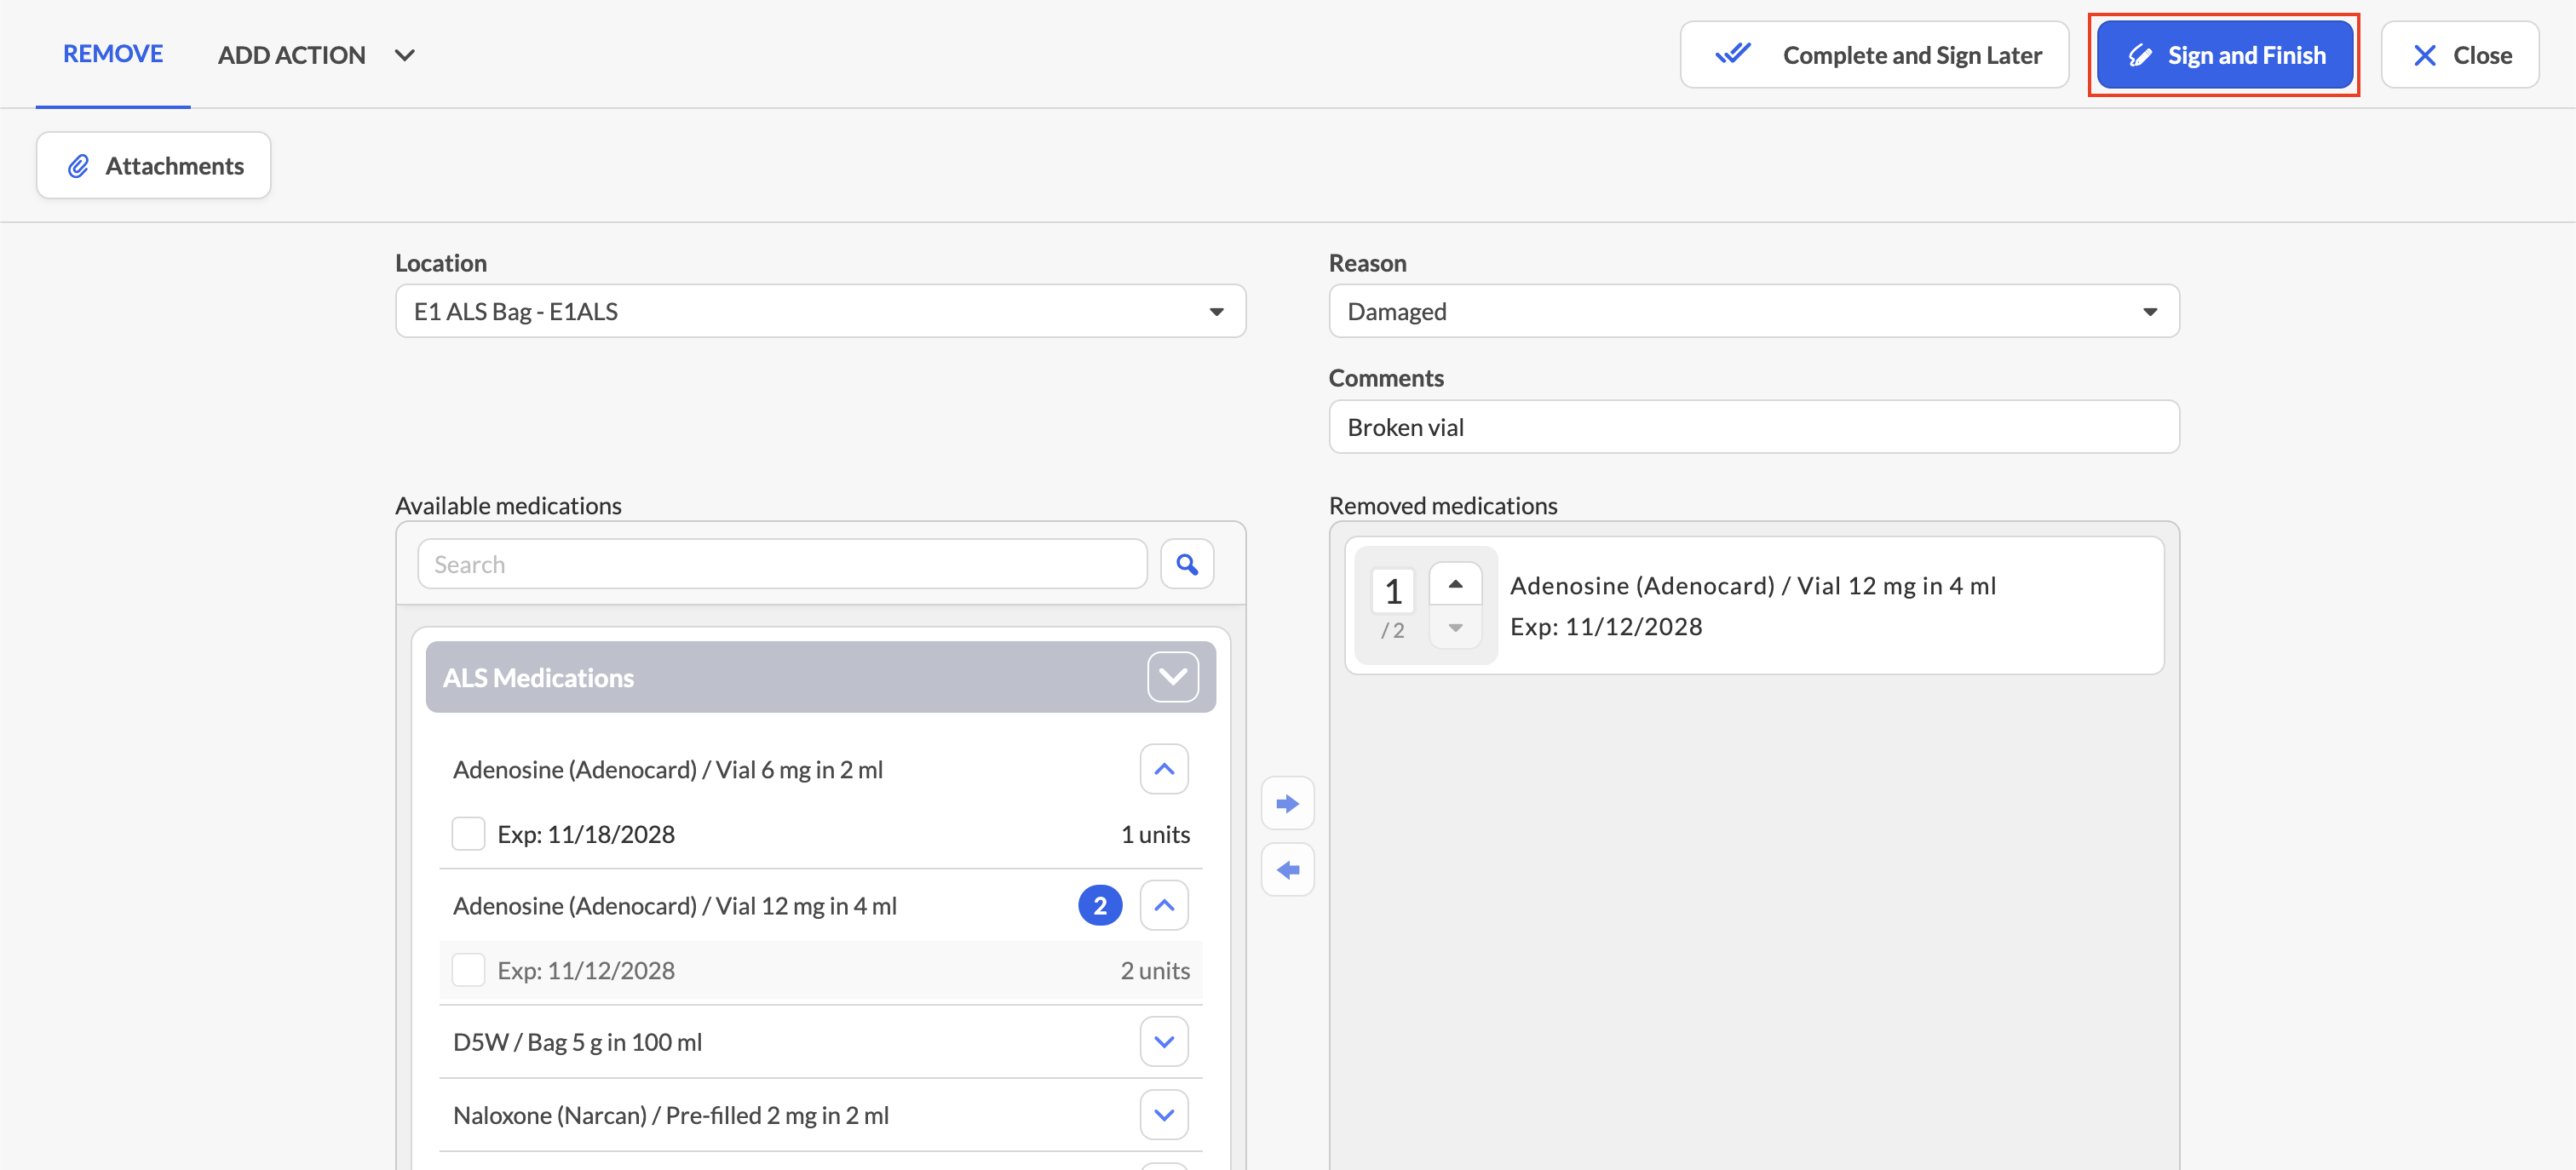2576x1170 pixels.
Task: Select removed Adenosine Vial 12 mg entry
Action: (1754, 606)
